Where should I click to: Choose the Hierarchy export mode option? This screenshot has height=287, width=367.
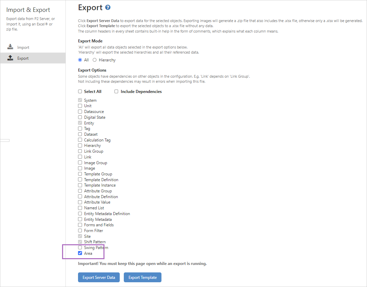pos(95,60)
